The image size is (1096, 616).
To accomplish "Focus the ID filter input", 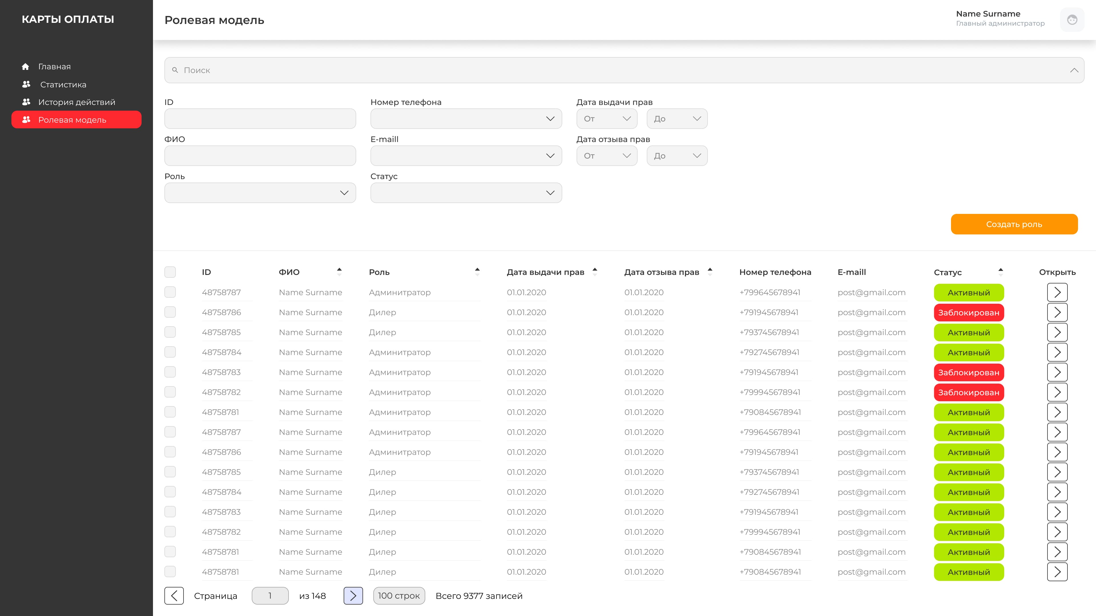I will (x=260, y=119).
